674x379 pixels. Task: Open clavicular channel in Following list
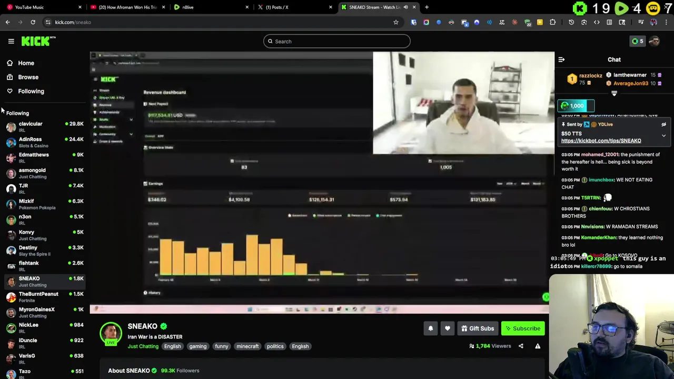pyautogui.click(x=45, y=126)
